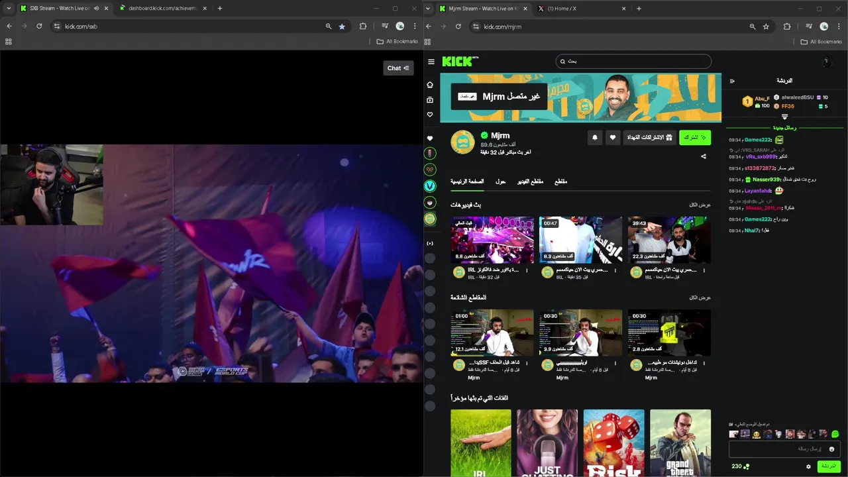This screenshot has width=848, height=477.
Task: Expand the gift leaderboard chevron in chat
Action: click(x=784, y=117)
